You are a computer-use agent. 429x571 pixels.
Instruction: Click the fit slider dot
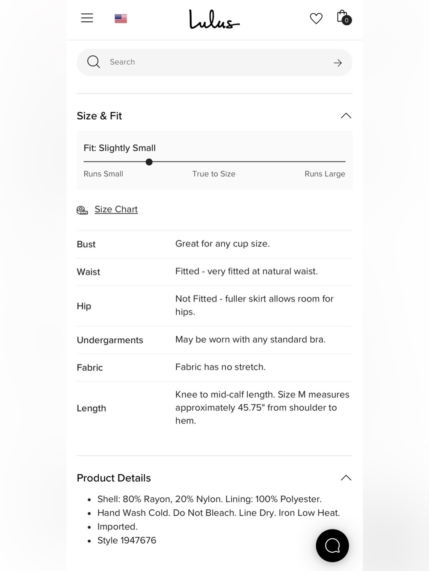click(149, 162)
